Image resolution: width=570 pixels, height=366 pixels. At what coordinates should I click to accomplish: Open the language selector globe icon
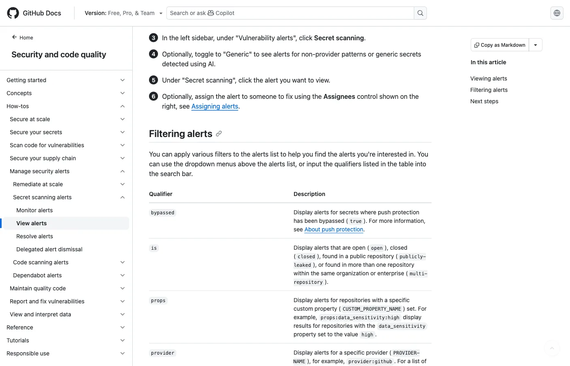pos(557,13)
